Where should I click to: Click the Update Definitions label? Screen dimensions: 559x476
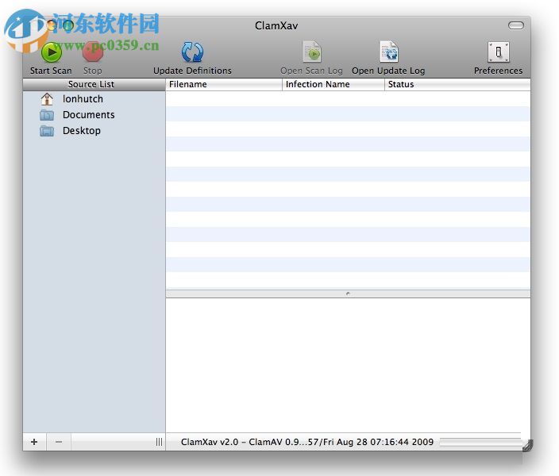(x=192, y=71)
